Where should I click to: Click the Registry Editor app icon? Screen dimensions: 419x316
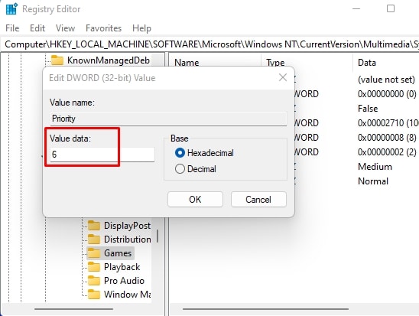[x=11, y=9]
